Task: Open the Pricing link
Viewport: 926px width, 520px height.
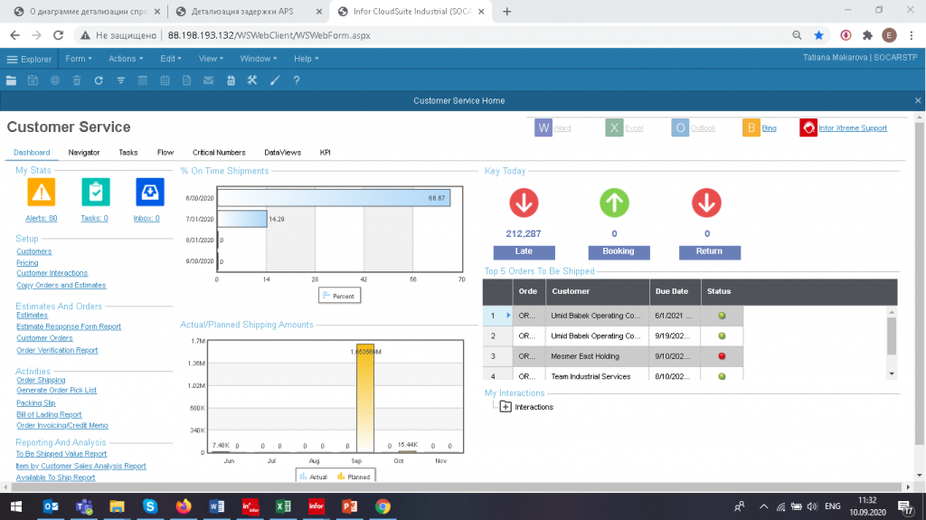Action: (27, 263)
